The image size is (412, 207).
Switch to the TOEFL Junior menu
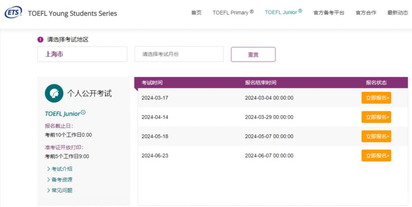(x=283, y=12)
